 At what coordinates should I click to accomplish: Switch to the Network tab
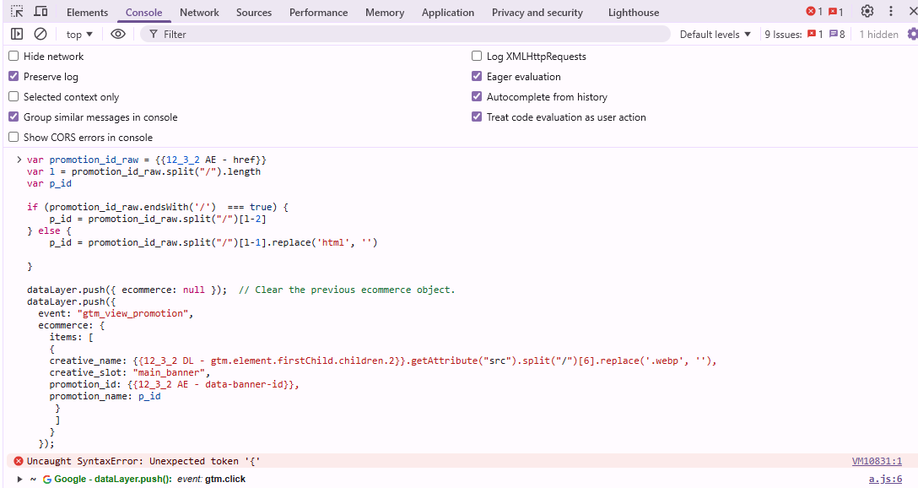tap(199, 13)
